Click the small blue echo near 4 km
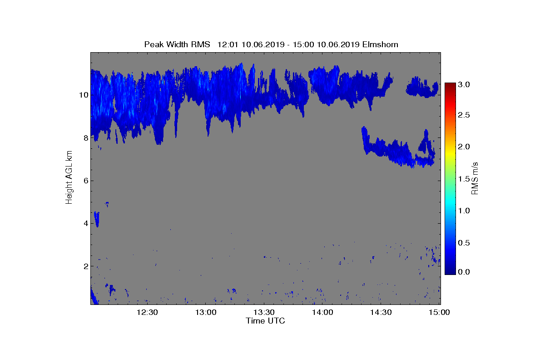The width and height of the screenshot is (545, 363). [x=96, y=219]
